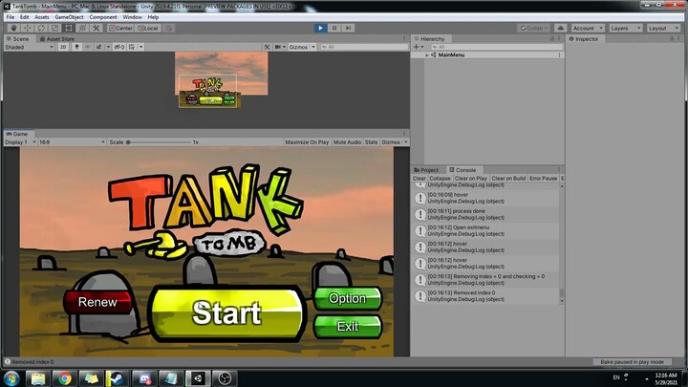The width and height of the screenshot is (688, 387).
Task: Adjust the Game view Scale slider
Action: click(129, 141)
